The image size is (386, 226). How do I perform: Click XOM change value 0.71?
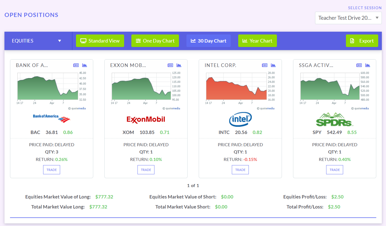pyautogui.click(x=164, y=132)
